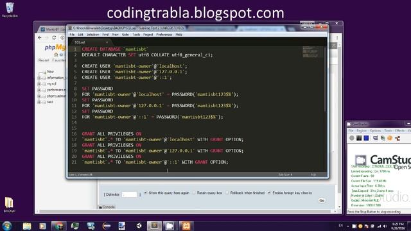
Task: Click the Sublime Text minimap
Action: pyautogui.click(x=313, y=52)
